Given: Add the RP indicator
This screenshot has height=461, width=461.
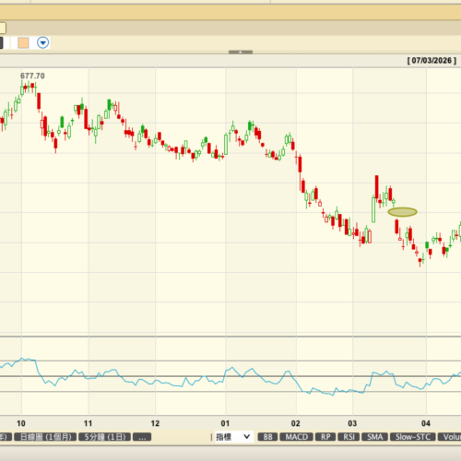Looking at the screenshot, I should [325, 437].
